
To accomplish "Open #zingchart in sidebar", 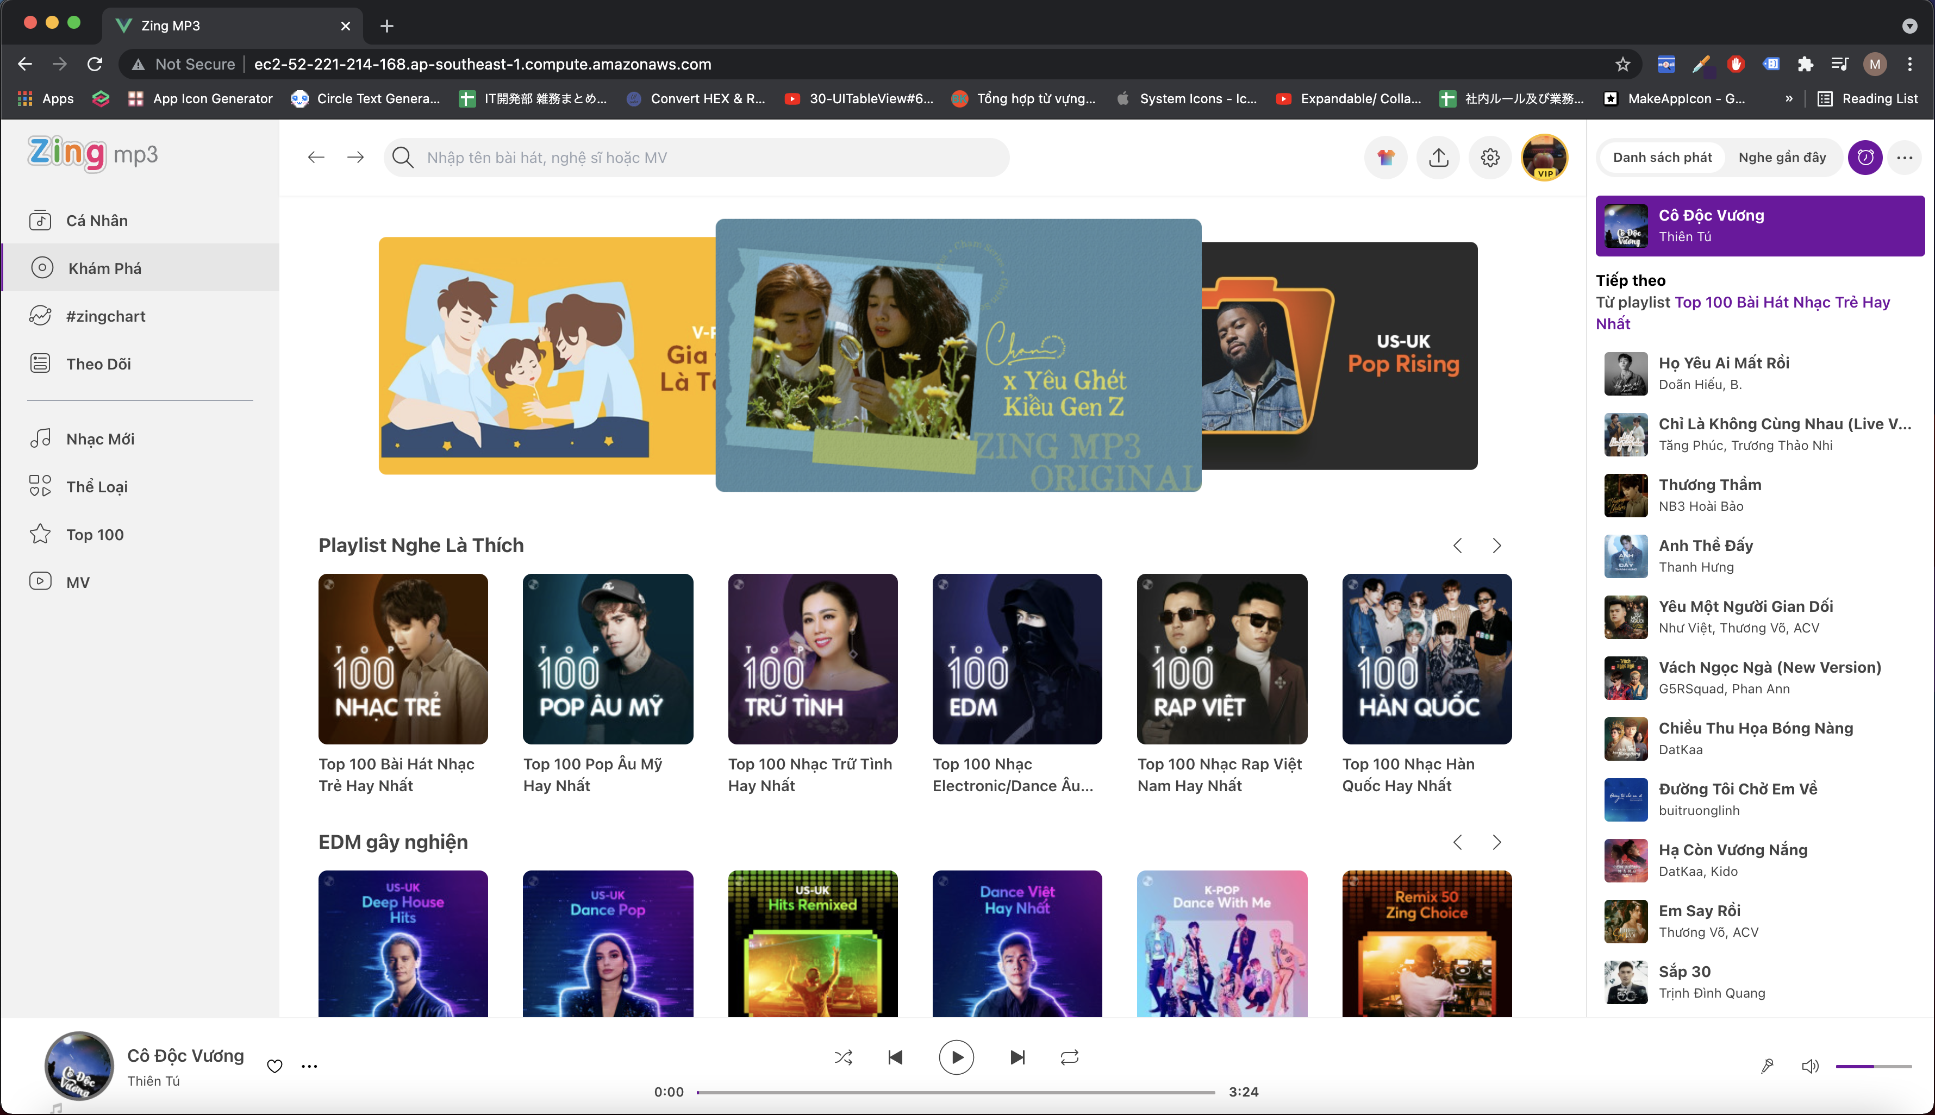I will click(105, 316).
